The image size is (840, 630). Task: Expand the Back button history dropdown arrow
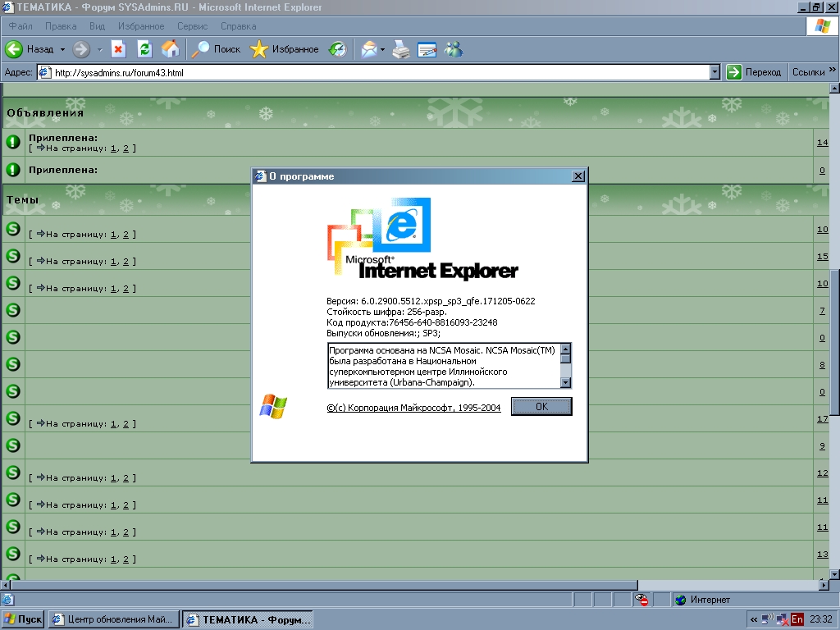pos(62,50)
